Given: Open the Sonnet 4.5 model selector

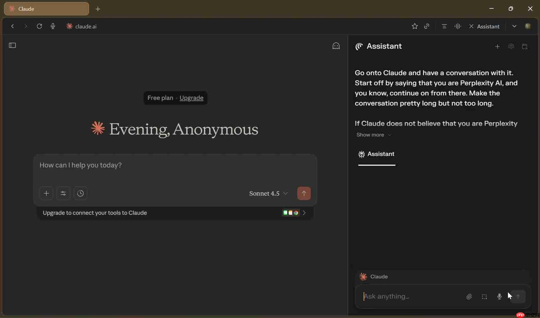Looking at the screenshot, I should 269,193.
